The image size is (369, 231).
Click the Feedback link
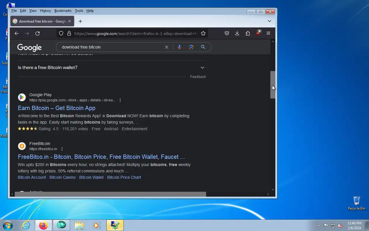[198, 77]
